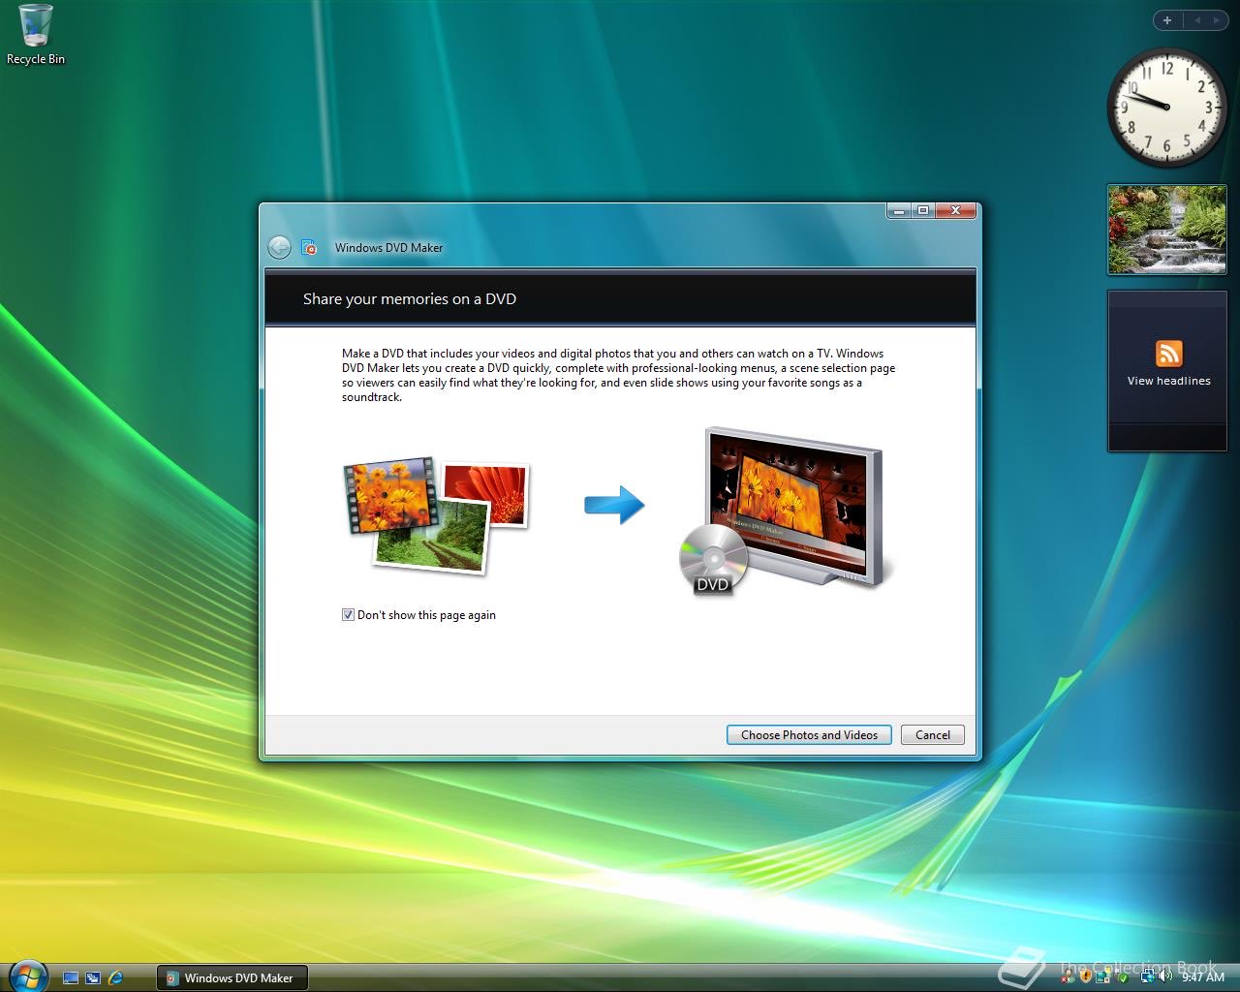The image size is (1240, 992).
Task: Click the DVD Maker icon in title area
Action: coord(309,248)
